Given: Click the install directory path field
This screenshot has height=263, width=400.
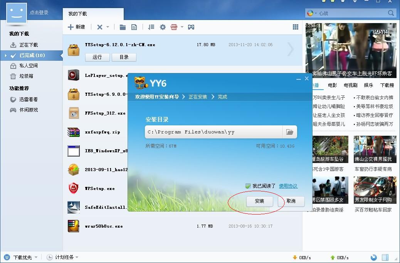Looking at the screenshot, I should click(214, 132).
